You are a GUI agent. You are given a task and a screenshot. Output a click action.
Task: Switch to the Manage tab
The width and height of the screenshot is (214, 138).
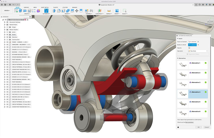coord(75,7)
